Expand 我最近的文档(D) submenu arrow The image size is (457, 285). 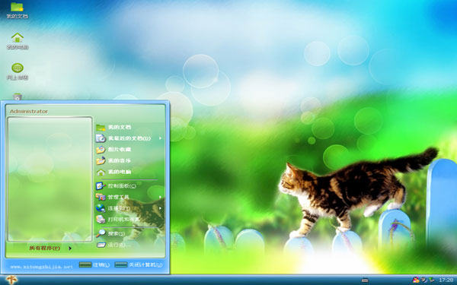[160, 138]
